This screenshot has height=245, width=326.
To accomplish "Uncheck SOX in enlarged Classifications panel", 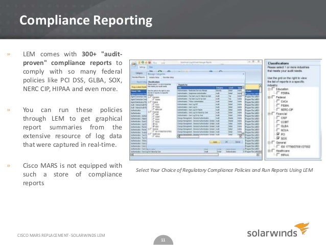I will pyautogui.click(x=278, y=138).
